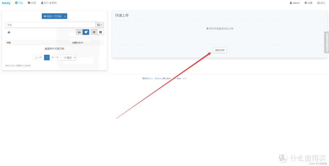
Task: Open the admin user profile
Action: (295, 3)
